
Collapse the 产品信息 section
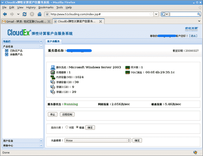pyautogui.click(x=41, y=46)
